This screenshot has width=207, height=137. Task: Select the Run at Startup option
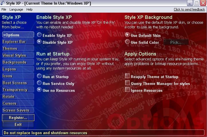tap(40, 77)
